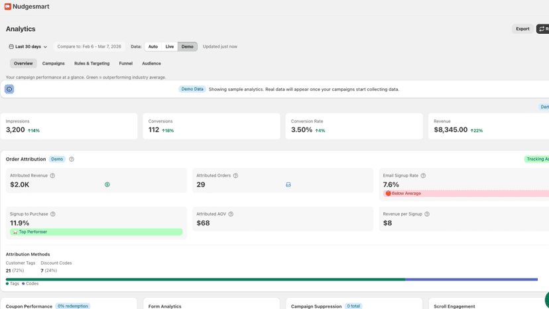Click the 0% redemption badge
Screen dimensions: 549x309
[x=72, y=306]
